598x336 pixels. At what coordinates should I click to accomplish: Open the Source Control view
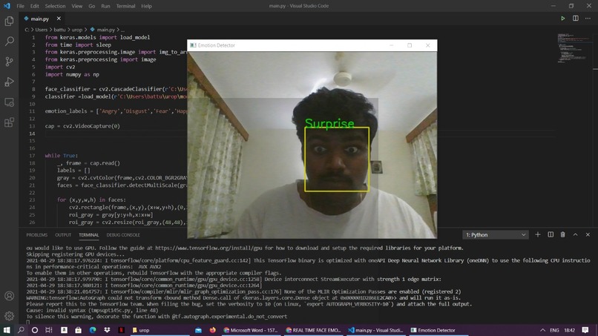(9, 62)
